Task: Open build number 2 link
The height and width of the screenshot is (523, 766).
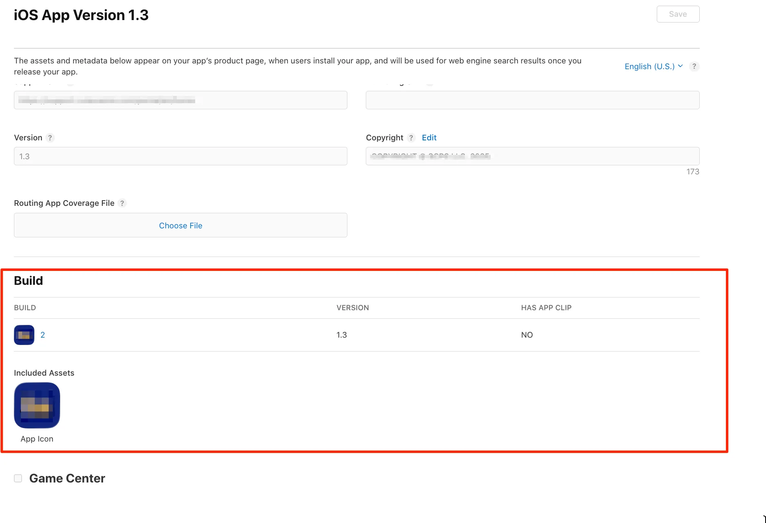Action: click(x=43, y=335)
